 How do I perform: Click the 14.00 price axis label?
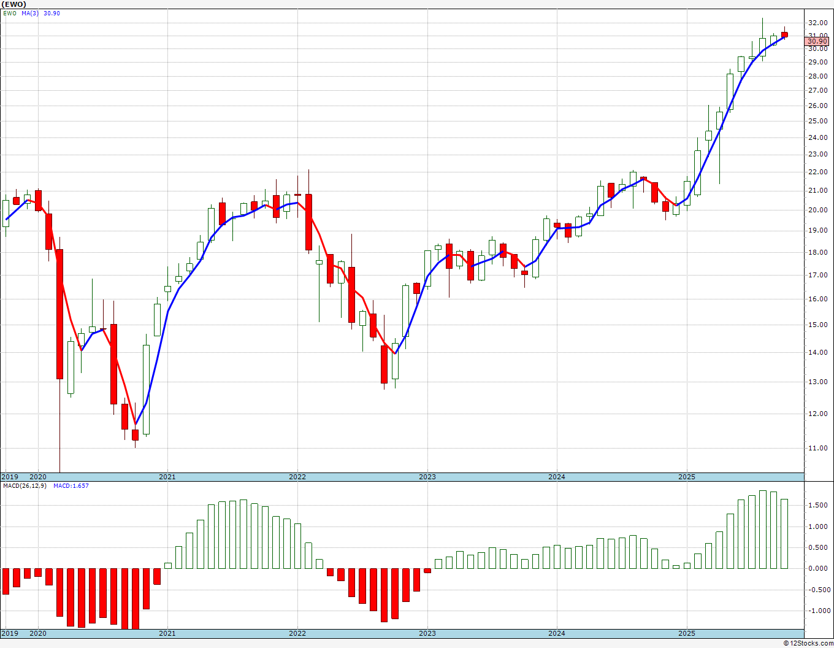[818, 352]
